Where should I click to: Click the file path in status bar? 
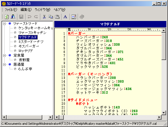[x=79, y=124]
